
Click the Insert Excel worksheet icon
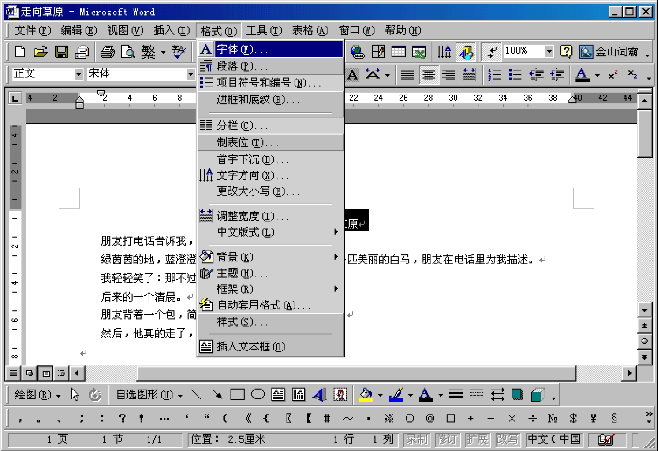419,52
